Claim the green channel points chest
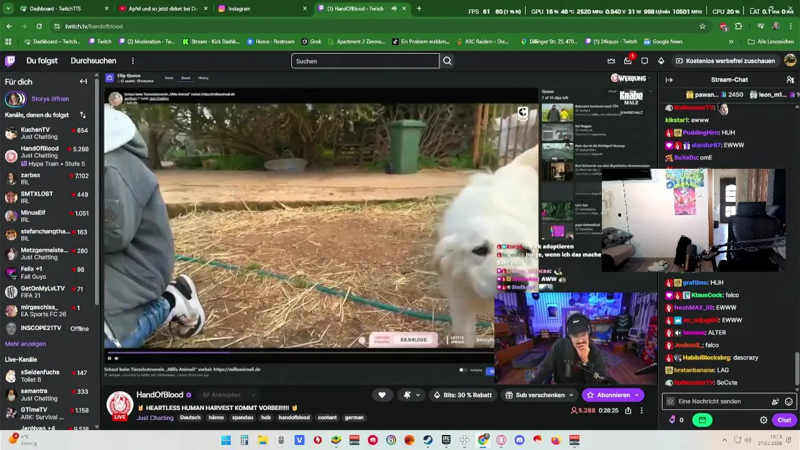Image resolution: width=800 pixels, height=450 pixels. click(702, 420)
